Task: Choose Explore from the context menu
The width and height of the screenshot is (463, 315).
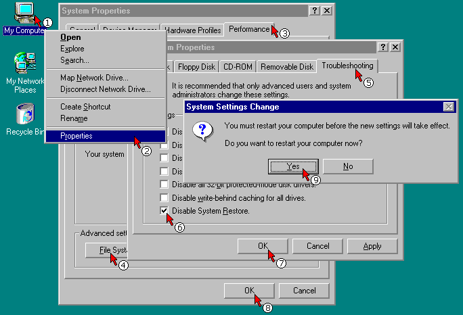Action: click(x=106, y=49)
